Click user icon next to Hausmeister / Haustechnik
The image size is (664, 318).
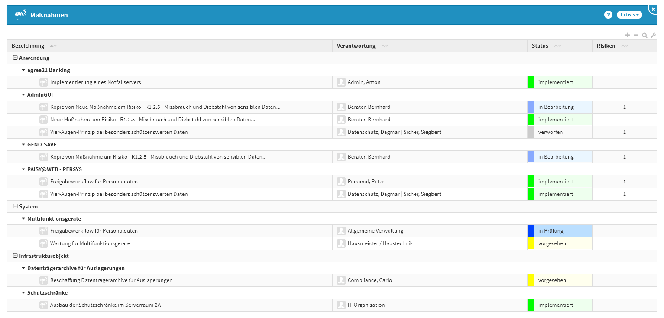341,243
